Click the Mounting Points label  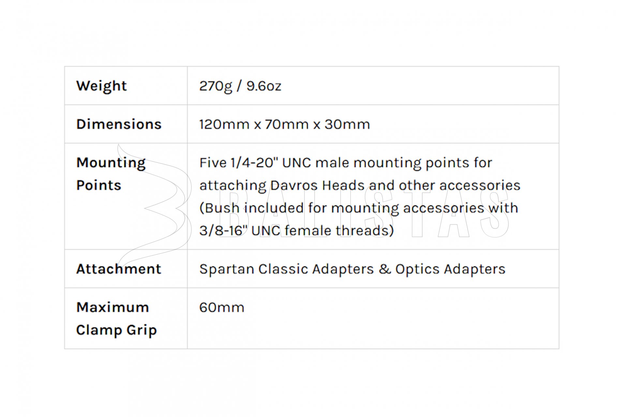coord(111,174)
